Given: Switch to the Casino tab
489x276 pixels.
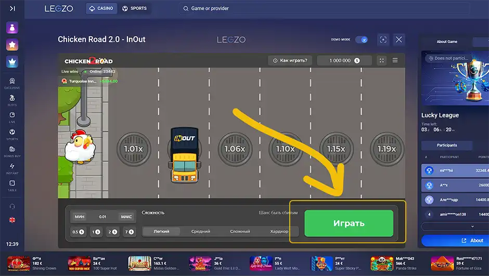Looking at the screenshot, I should [101, 8].
